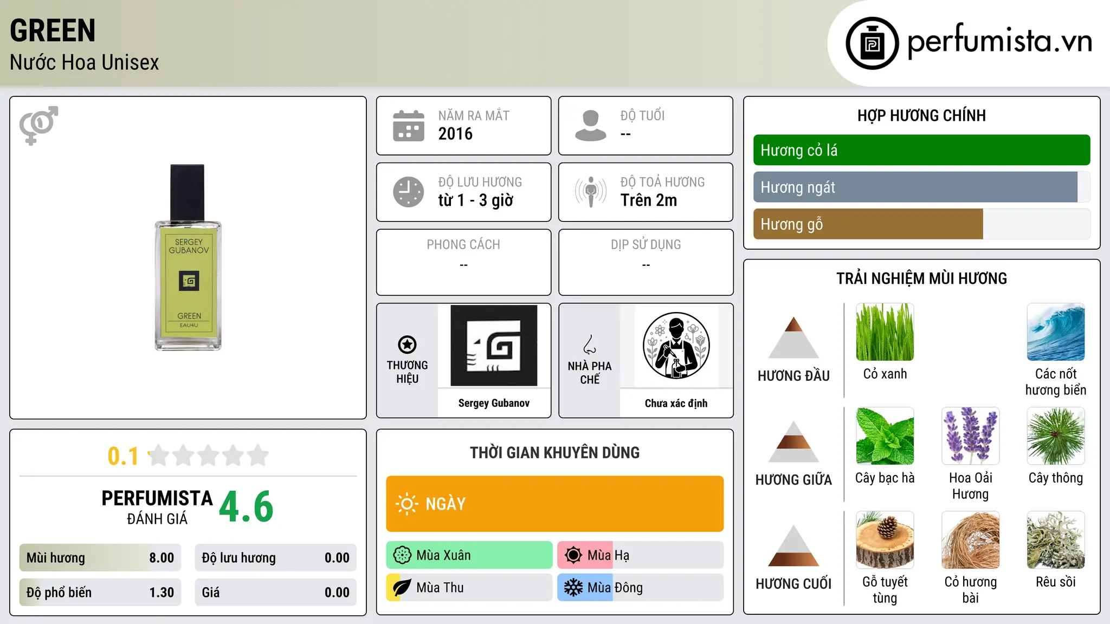Click the Mùa Thu season bar
Viewport: 1110px width, 624px height.
[469, 588]
